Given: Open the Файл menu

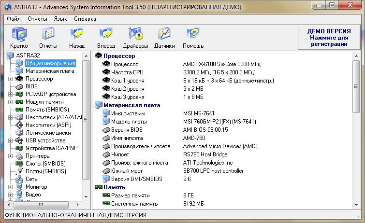Looking at the screenshot, I should pos(14,19).
